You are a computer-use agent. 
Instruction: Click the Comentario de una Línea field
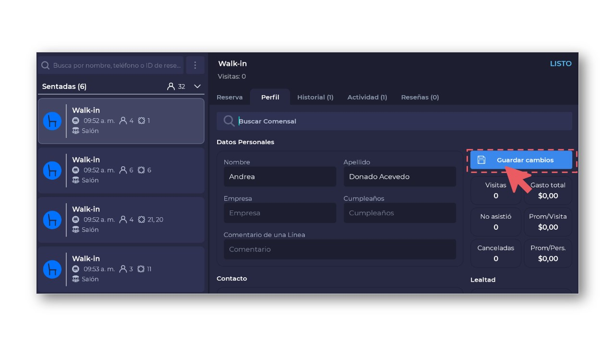click(340, 249)
